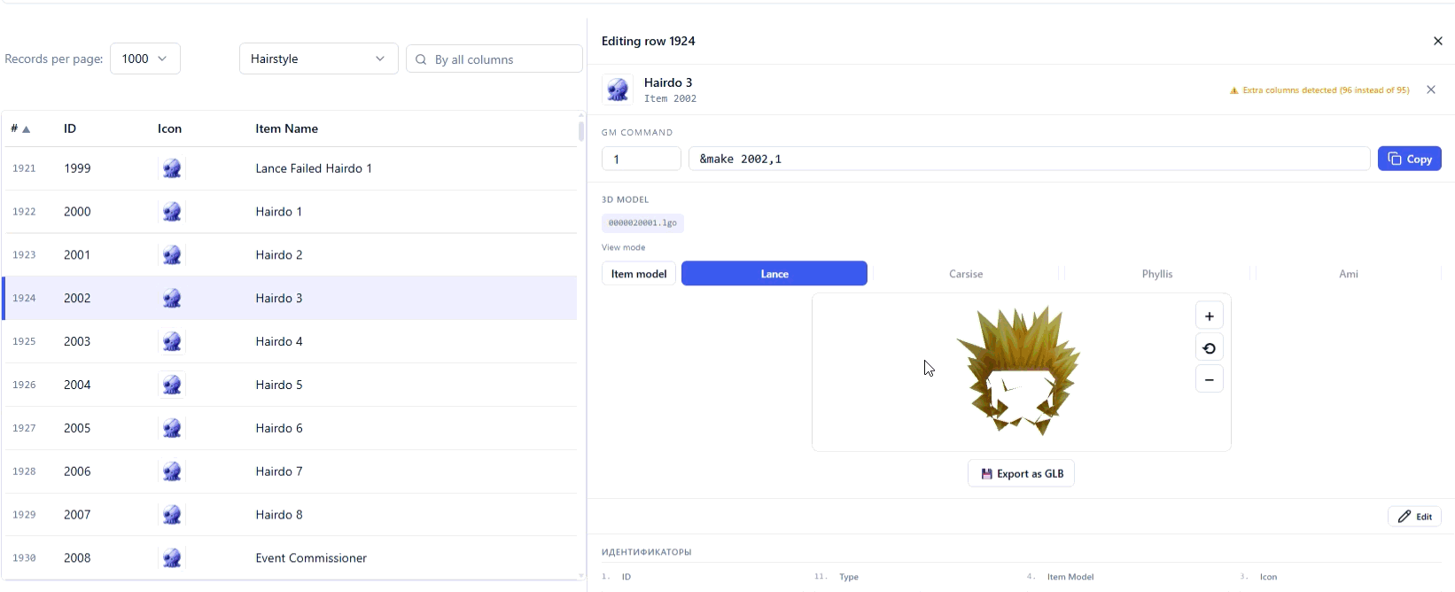Open the Records per page dropdown
Screen dimensions: 1455x592
[145, 58]
